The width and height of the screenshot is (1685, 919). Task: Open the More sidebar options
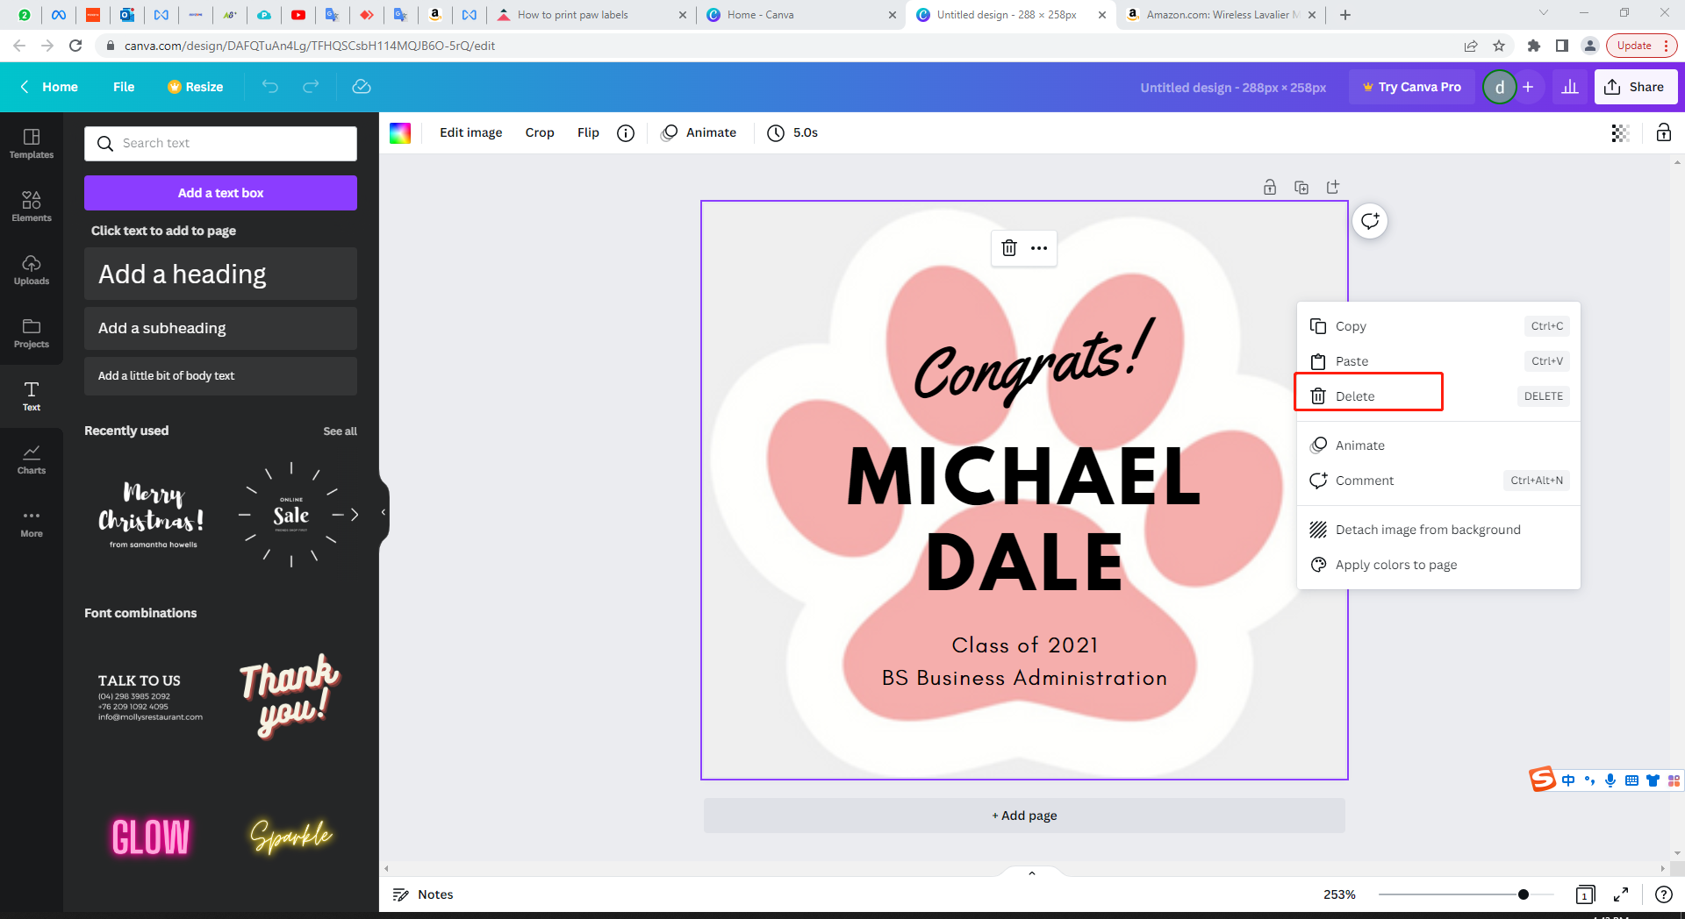pos(32,522)
